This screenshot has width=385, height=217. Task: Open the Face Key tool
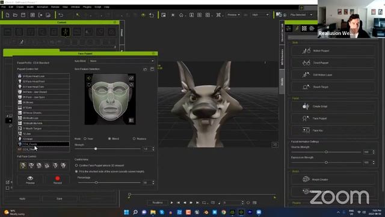(x=333, y=130)
